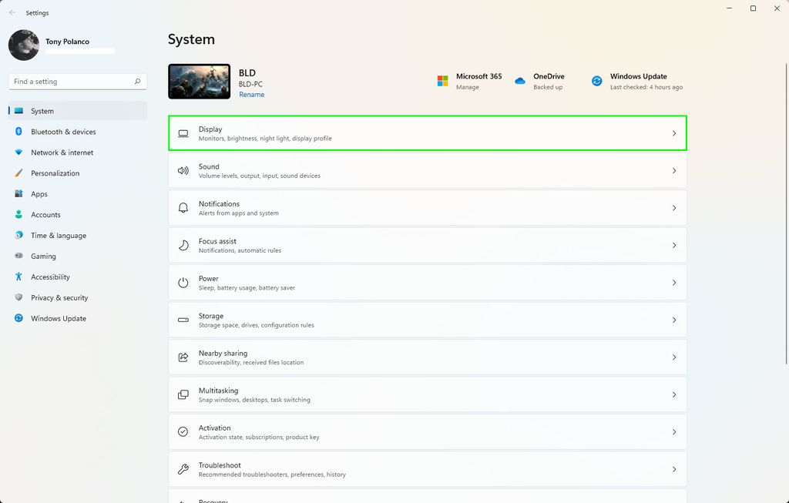This screenshot has width=789, height=503.
Task: Click the Focus assist moon icon
Action: (183, 246)
